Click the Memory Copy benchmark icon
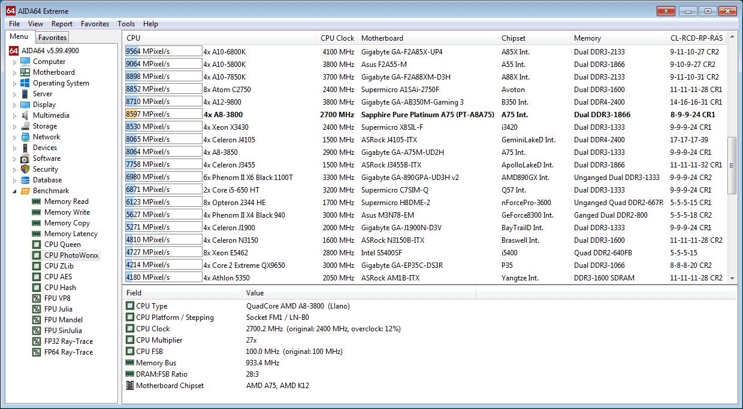Screen dimensions: 743x409 pyautogui.click(x=37, y=223)
